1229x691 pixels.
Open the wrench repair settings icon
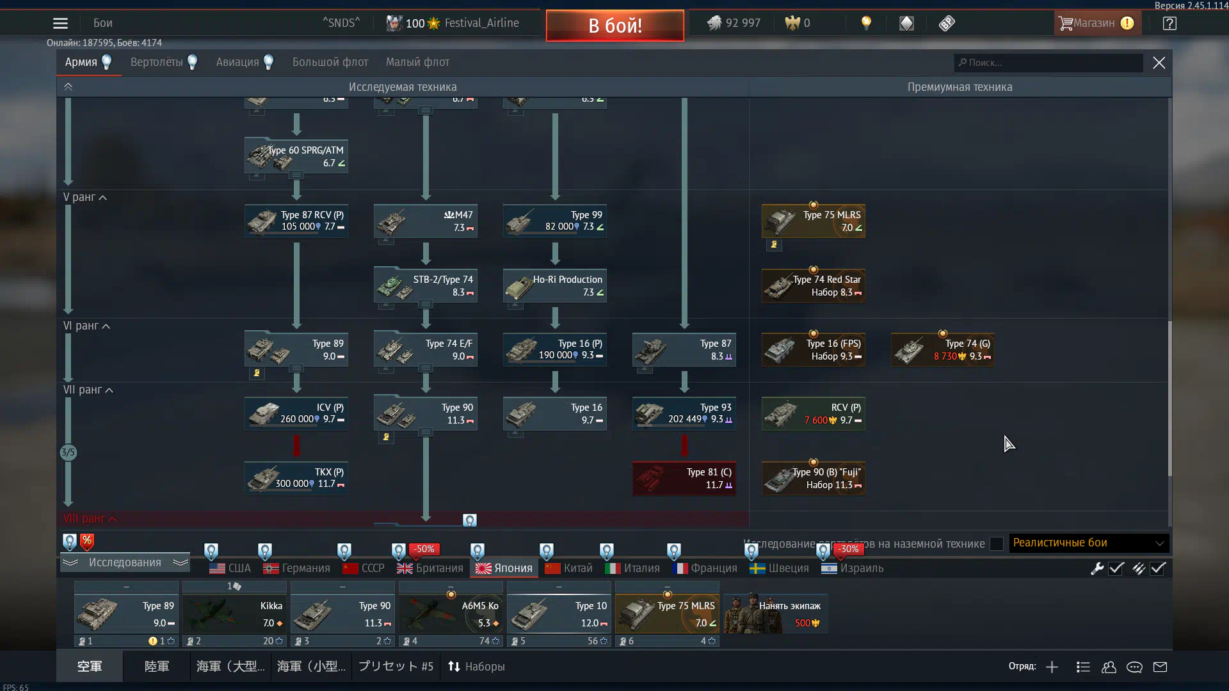[x=1097, y=568]
